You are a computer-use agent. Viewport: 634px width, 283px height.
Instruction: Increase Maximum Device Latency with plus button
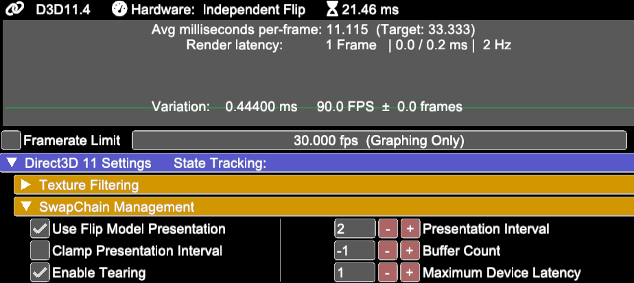pyautogui.click(x=410, y=273)
